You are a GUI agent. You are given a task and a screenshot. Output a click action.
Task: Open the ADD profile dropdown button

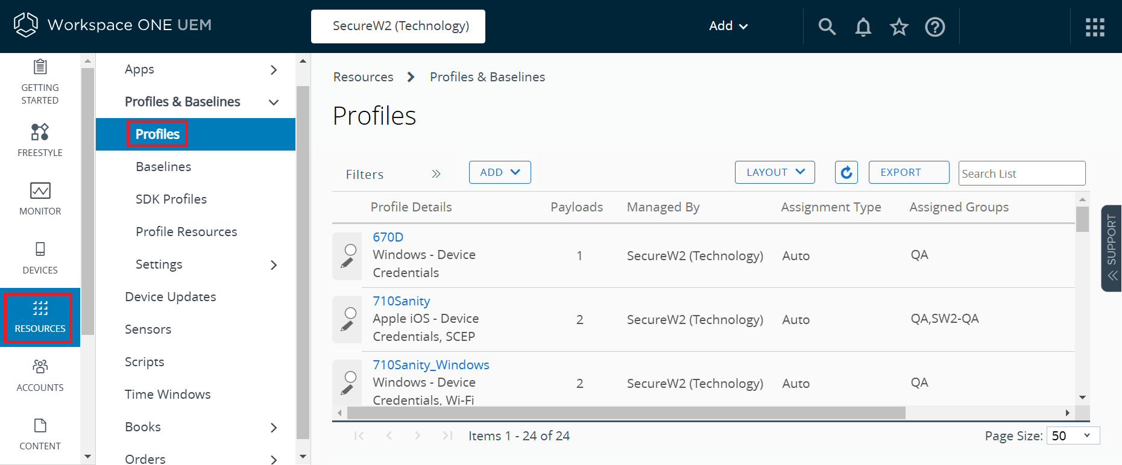click(500, 172)
